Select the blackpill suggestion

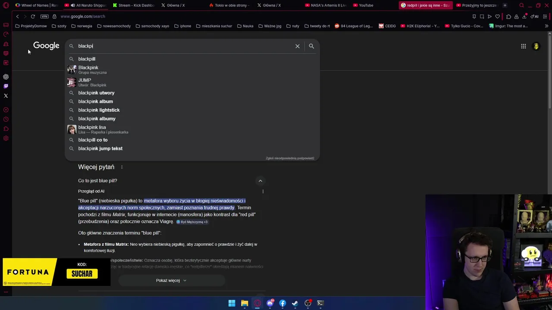click(x=192, y=59)
